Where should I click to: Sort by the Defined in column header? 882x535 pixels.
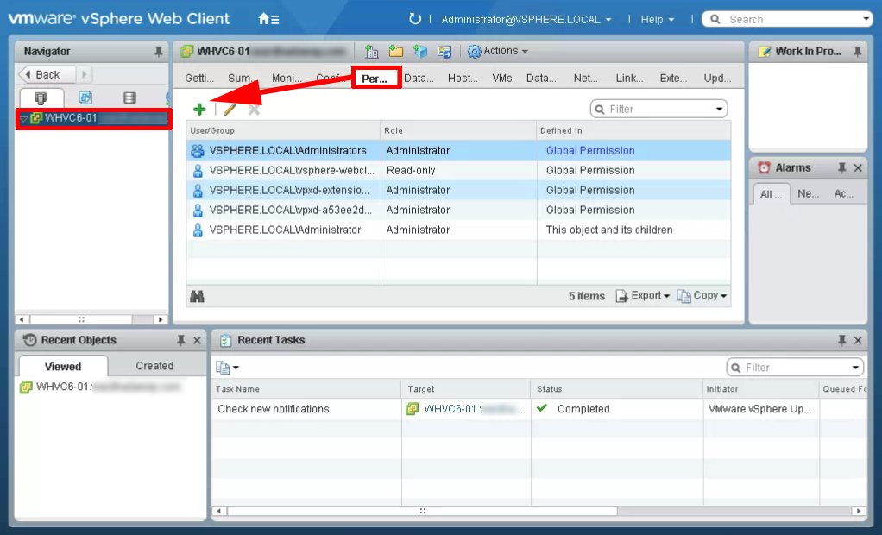(x=634, y=130)
